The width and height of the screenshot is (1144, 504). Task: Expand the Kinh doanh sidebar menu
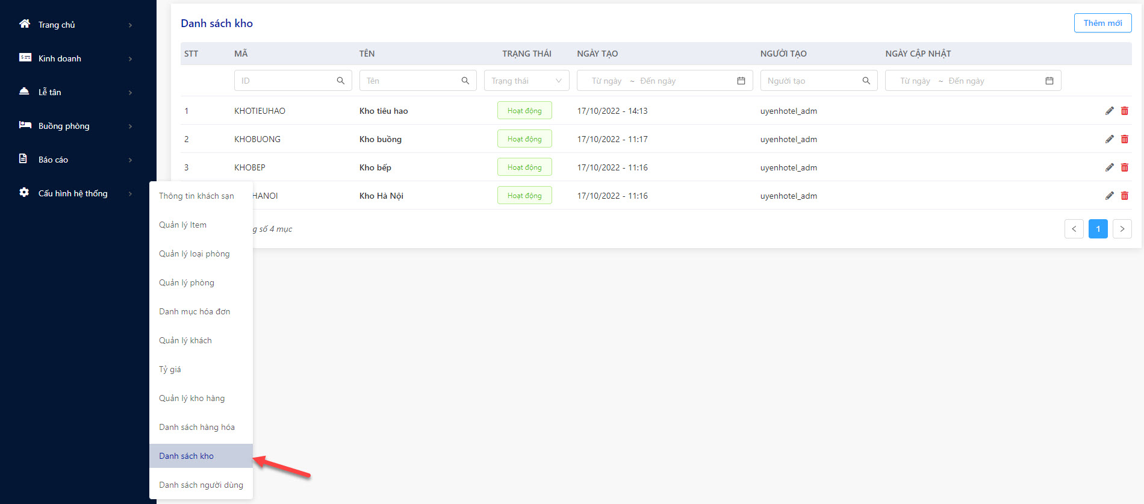(75, 58)
